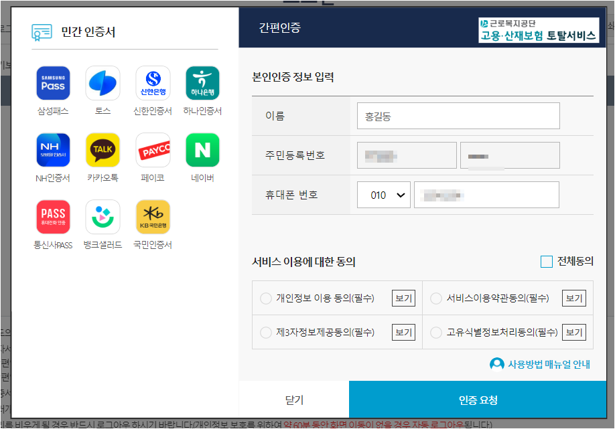
Task: Select the 하나인증서 icon
Action: click(202, 83)
